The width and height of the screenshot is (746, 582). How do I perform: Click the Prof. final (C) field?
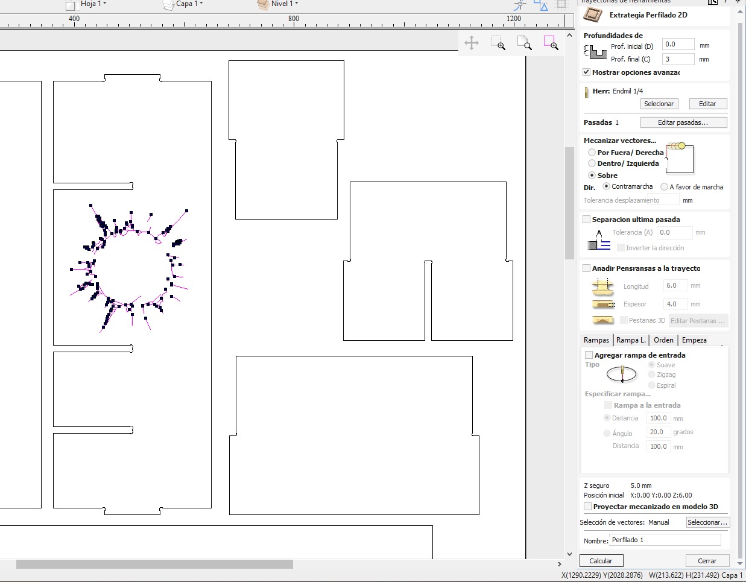(678, 59)
